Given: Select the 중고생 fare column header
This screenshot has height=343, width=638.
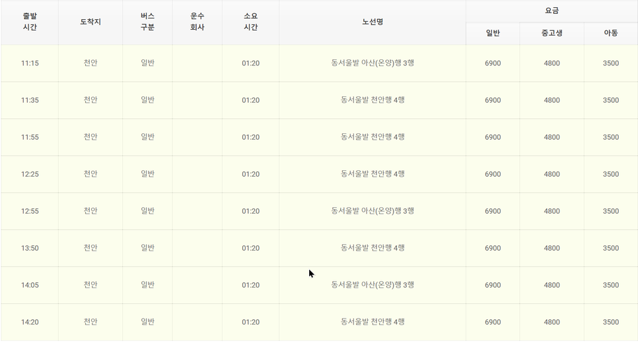Looking at the screenshot, I should click(551, 34).
